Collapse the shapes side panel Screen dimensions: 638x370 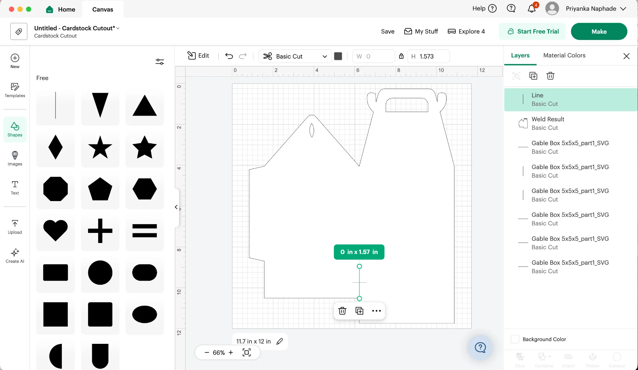pos(176,207)
